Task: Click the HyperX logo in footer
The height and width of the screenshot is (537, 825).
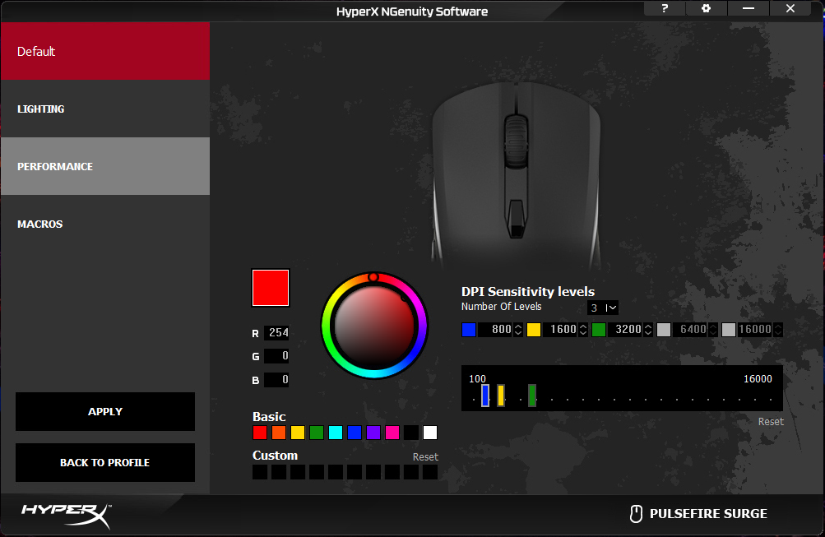Action: pos(67,516)
